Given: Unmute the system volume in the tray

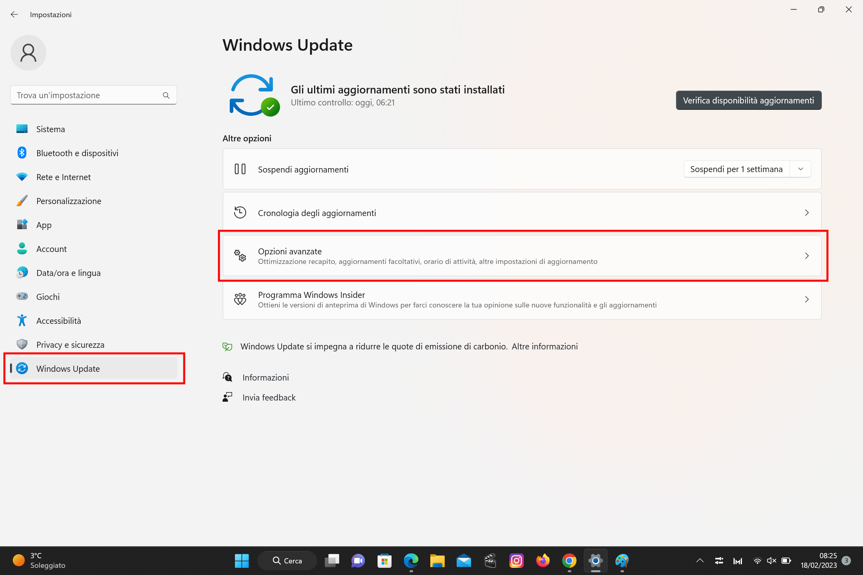Looking at the screenshot, I should (x=772, y=561).
